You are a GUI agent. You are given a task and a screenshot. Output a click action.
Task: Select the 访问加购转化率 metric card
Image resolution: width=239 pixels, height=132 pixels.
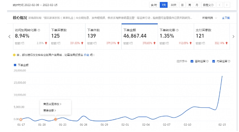click(x=31, y=36)
